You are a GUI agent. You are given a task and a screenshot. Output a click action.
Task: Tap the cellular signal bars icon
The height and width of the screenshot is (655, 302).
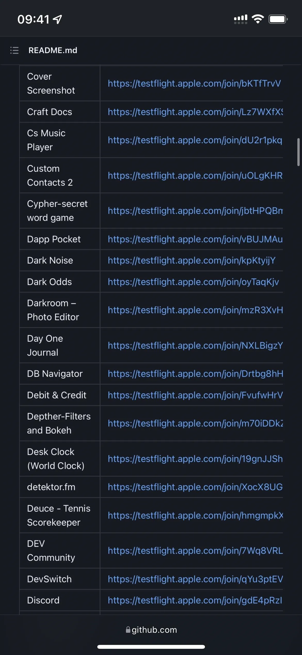pyautogui.click(x=241, y=19)
